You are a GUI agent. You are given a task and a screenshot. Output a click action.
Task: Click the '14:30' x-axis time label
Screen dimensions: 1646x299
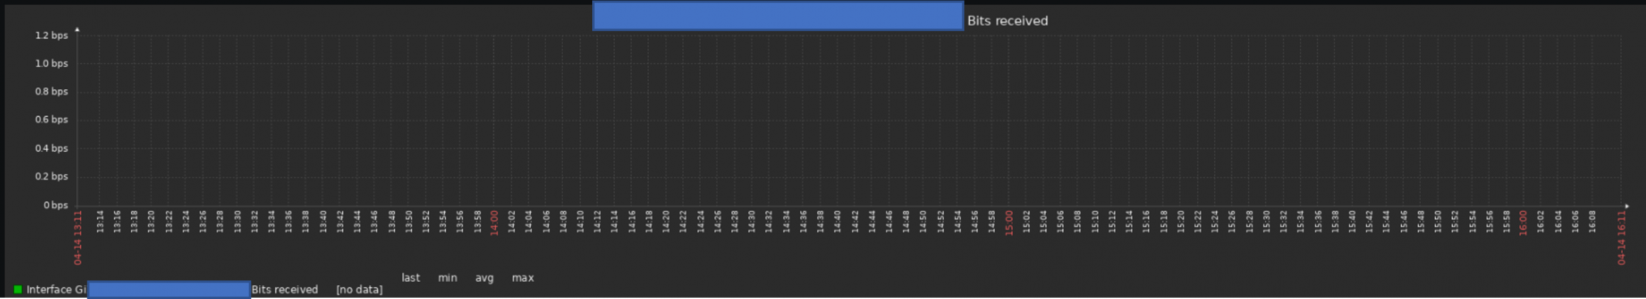(x=752, y=222)
